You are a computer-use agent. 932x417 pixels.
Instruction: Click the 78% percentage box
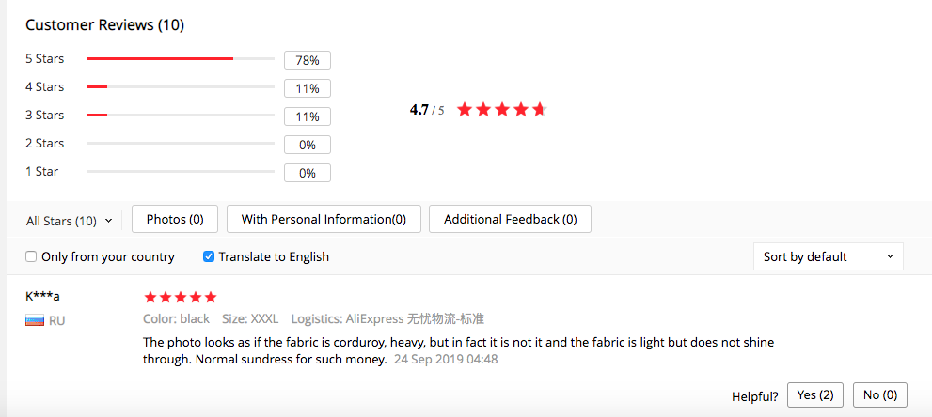coord(308,60)
